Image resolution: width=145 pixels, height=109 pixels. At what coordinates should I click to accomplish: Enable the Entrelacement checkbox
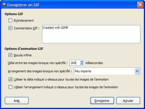(x=10, y=20)
